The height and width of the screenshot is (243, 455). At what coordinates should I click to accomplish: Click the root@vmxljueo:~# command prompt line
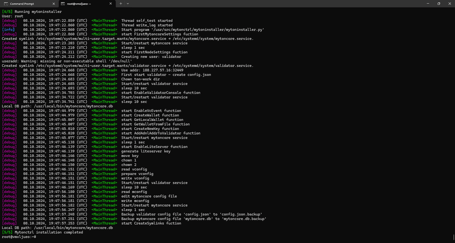click(19, 237)
